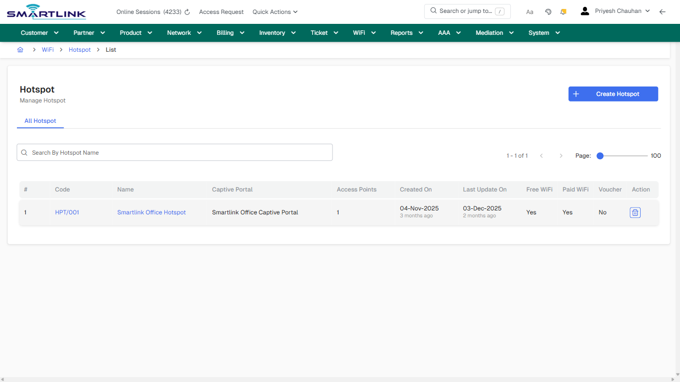Open the notifications bell
Image resolution: width=680 pixels, height=382 pixels.
pyautogui.click(x=563, y=11)
